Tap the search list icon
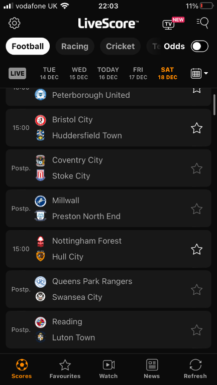Image resolution: width=217 pixels, height=385 pixels. point(203,23)
